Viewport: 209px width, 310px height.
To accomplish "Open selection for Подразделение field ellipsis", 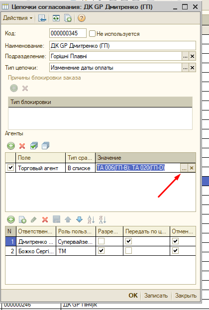I will click(185, 56).
